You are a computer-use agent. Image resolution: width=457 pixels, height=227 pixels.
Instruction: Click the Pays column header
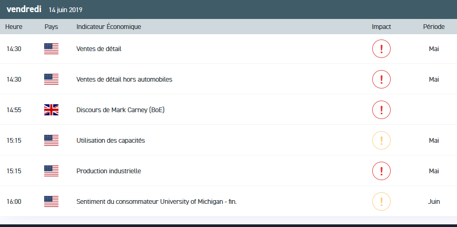pos(52,27)
